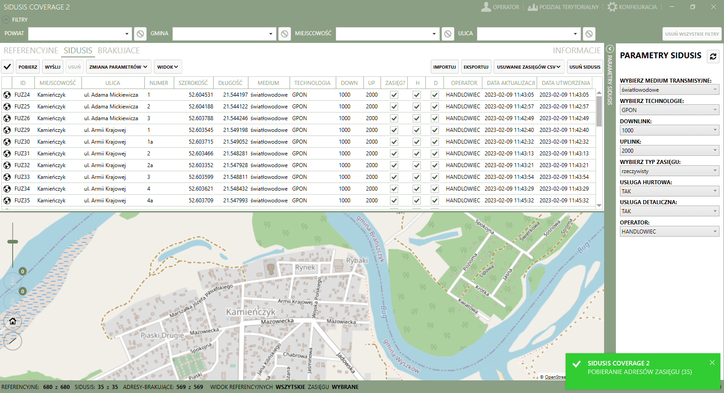Uncheck the D checkbox for row FUZ33
724x393 pixels.
(x=435, y=177)
